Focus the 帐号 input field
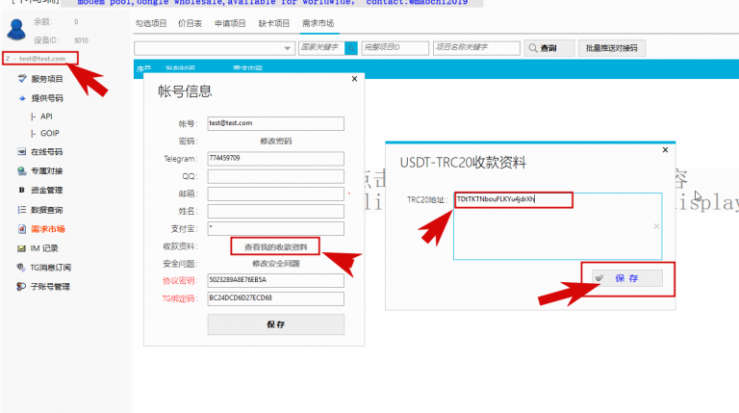 tap(276, 123)
